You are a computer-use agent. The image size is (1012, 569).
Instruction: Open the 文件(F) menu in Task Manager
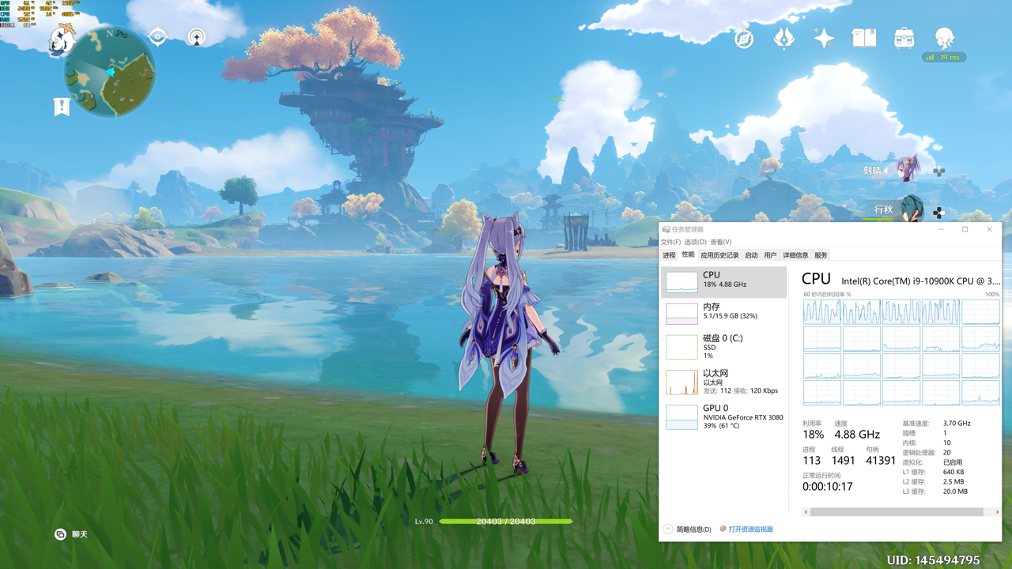(x=670, y=242)
